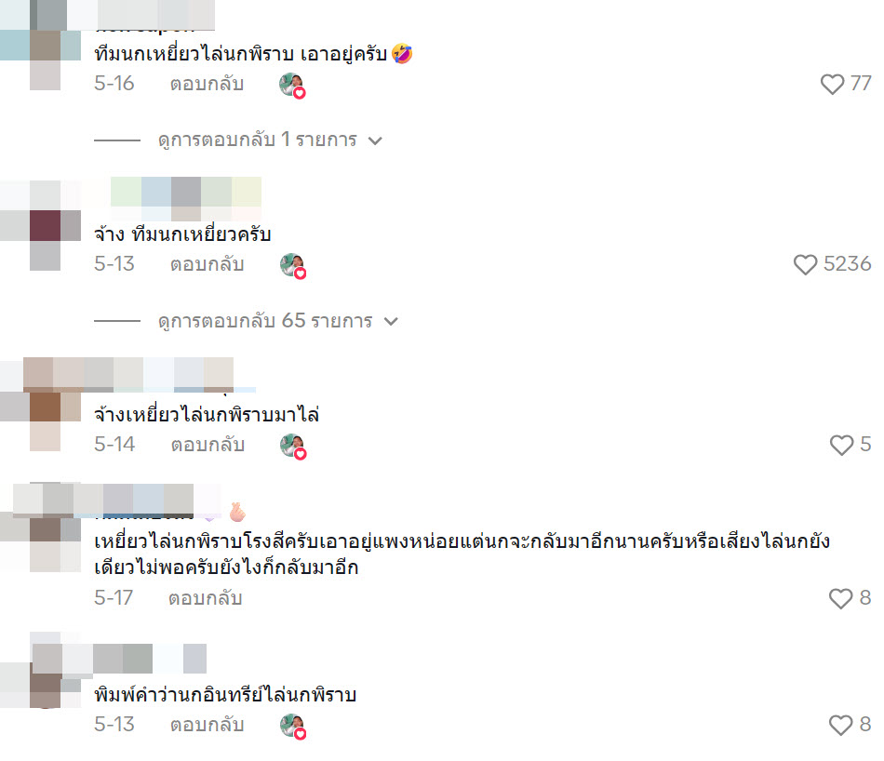Click chevron next to 1 รายการ
The width and height of the screenshot is (884, 761).
tap(376, 140)
